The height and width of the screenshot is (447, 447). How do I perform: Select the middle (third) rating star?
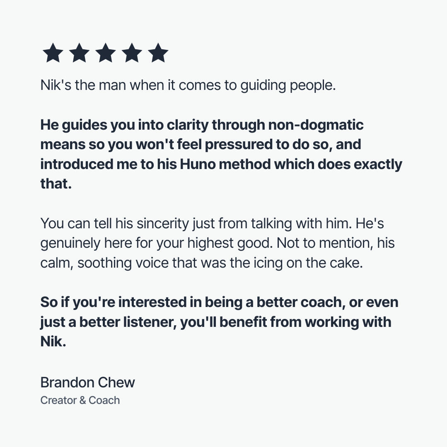(106, 54)
